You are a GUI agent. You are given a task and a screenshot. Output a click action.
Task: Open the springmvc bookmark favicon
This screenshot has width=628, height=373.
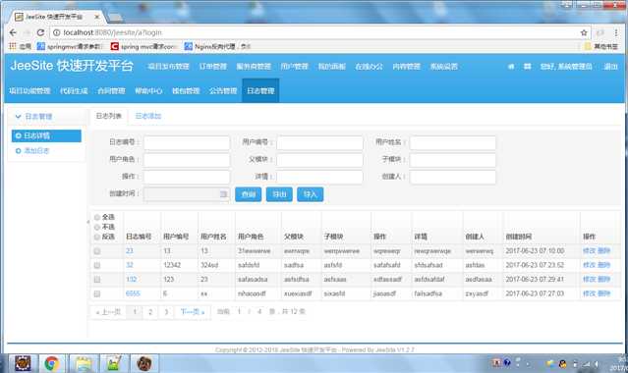pyautogui.click(x=41, y=46)
